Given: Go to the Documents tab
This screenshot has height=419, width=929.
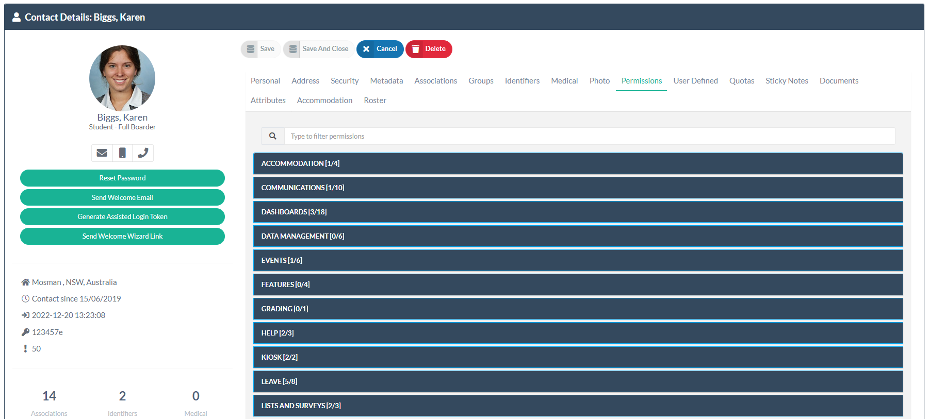Looking at the screenshot, I should [x=839, y=81].
